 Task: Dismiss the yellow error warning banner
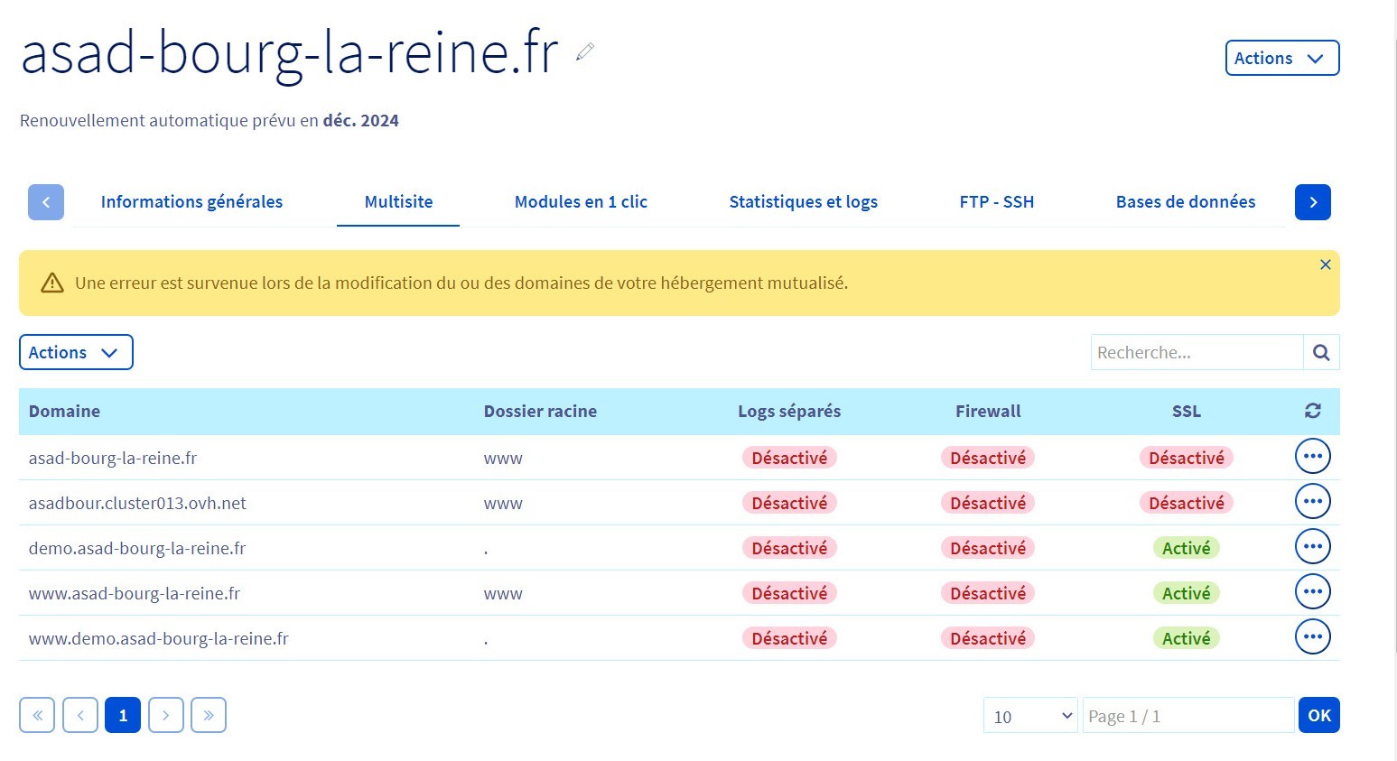pyautogui.click(x=1325, y=264)
